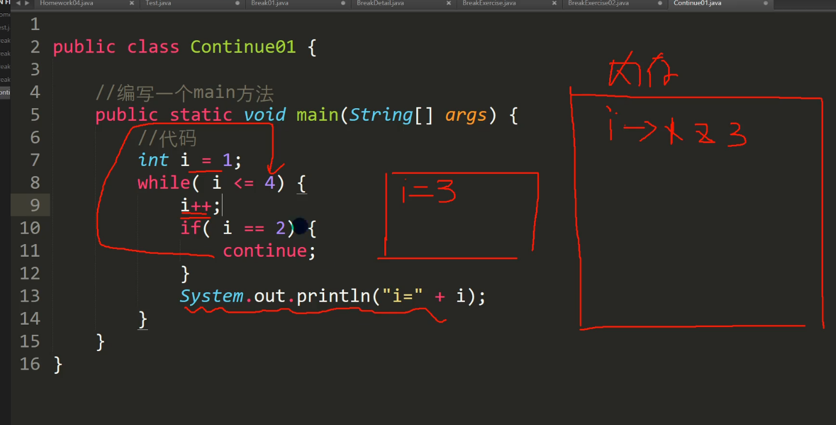Click unsaved dot on BreakExercise02.java tab

coord(660,3)
